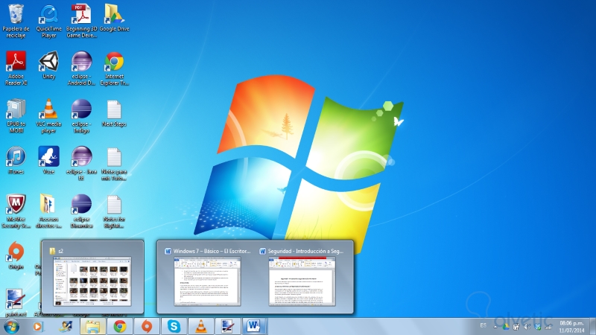Screen dimensions: 596x335
Task: Select the eclipse - Java EE desktop icon
Action: [x=81, y=163]
